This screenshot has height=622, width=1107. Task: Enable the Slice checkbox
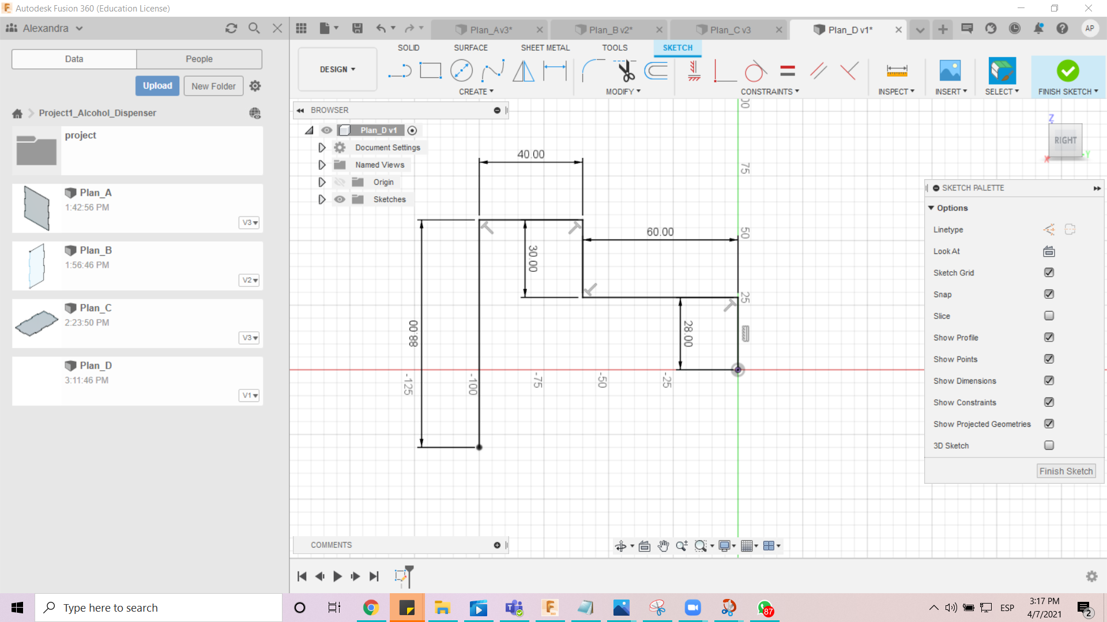coord(1049,316)
